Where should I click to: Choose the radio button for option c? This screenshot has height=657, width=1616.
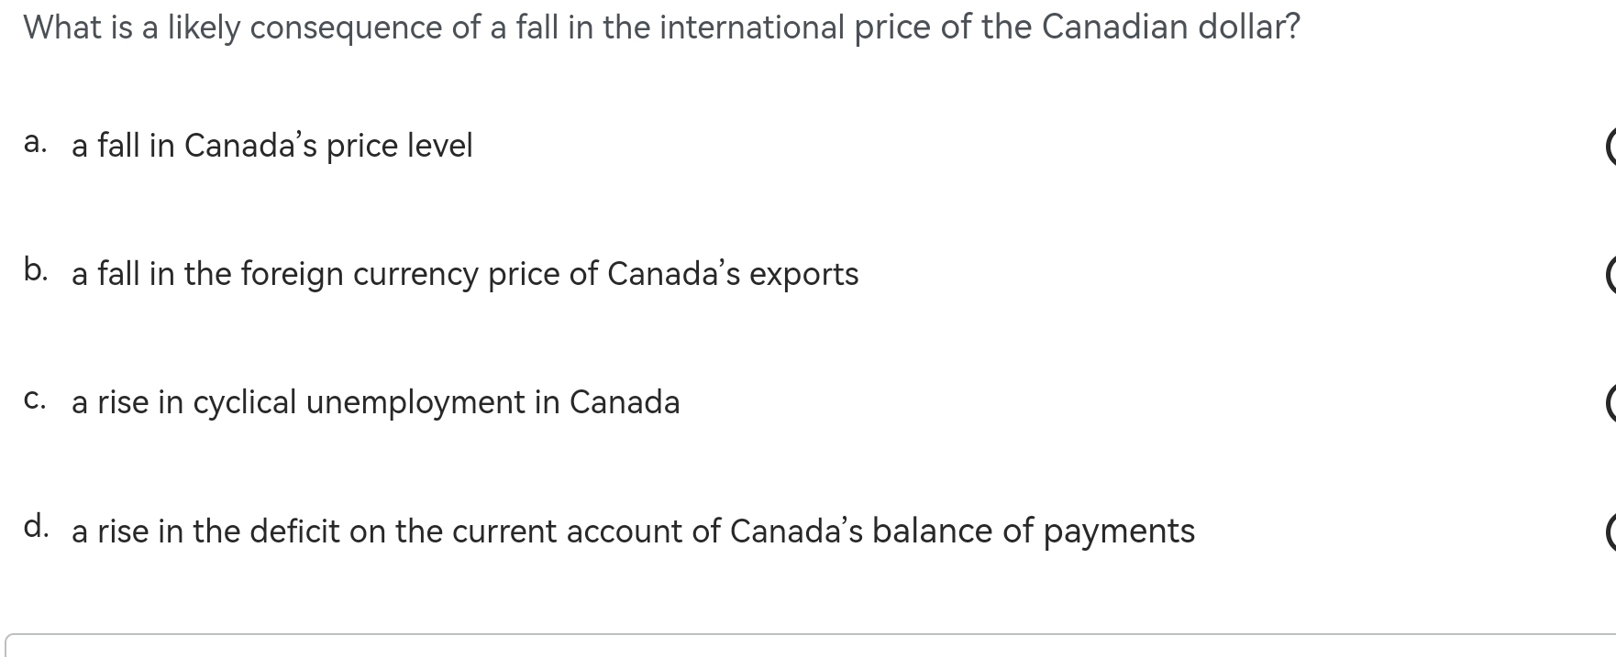click(x=1610, y=402)
